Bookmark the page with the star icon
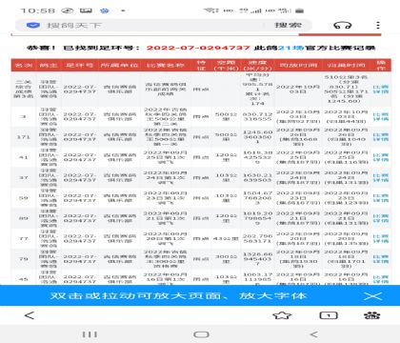 [x=282, y=315]
